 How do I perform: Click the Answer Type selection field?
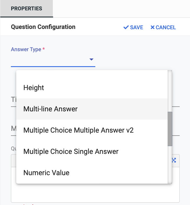[x=50, y=60]
